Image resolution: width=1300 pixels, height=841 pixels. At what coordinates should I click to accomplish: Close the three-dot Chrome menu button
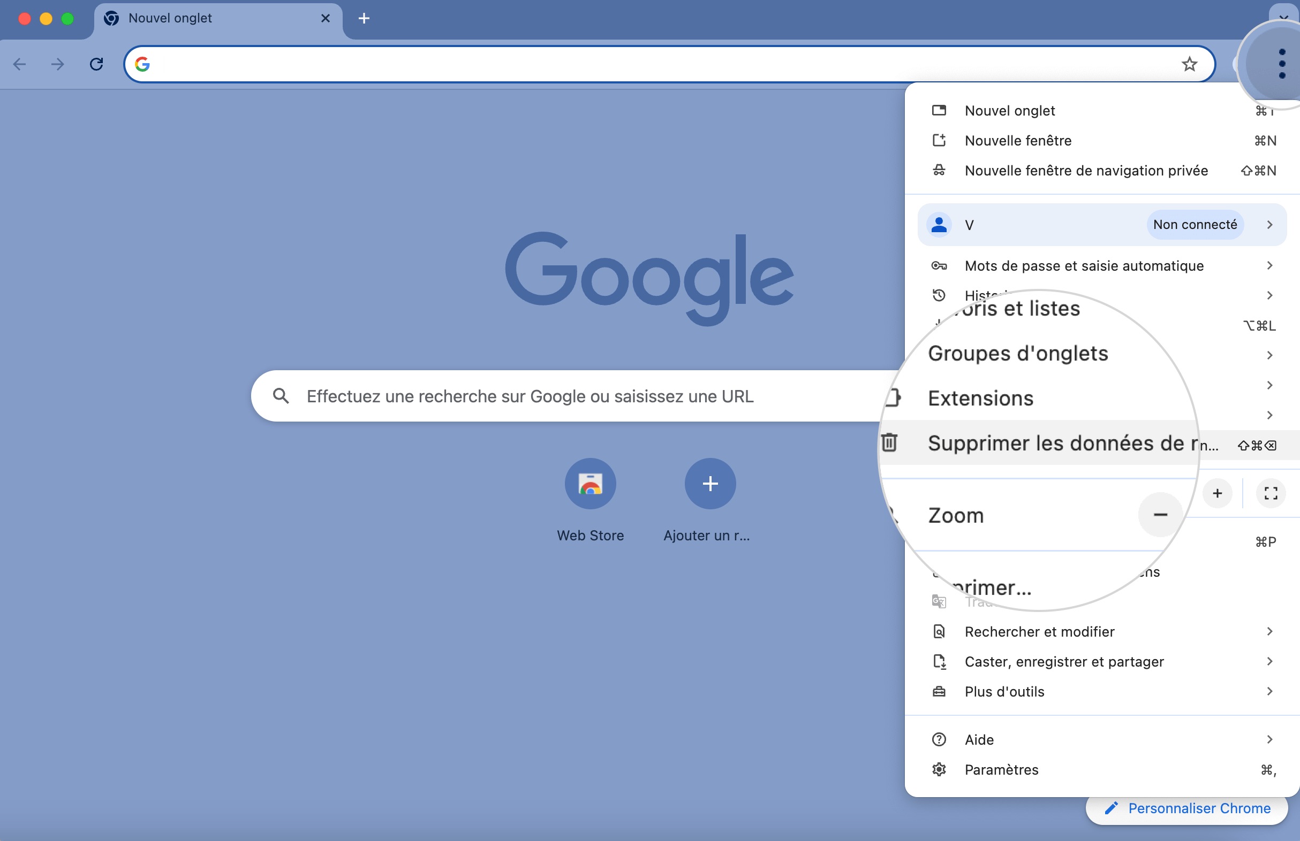click(x=1281, y=64)
